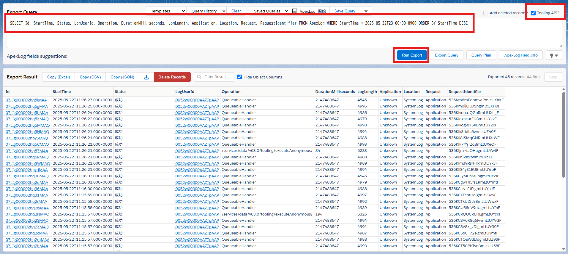Click the RequestIdentifier column header
The height and width of the screenshot is (254, 568).
pos(476,92)
